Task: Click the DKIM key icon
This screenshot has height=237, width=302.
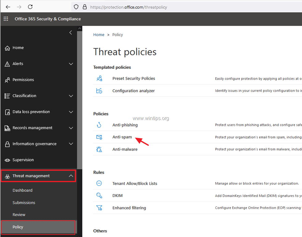Action: click(x=99, y=196)
